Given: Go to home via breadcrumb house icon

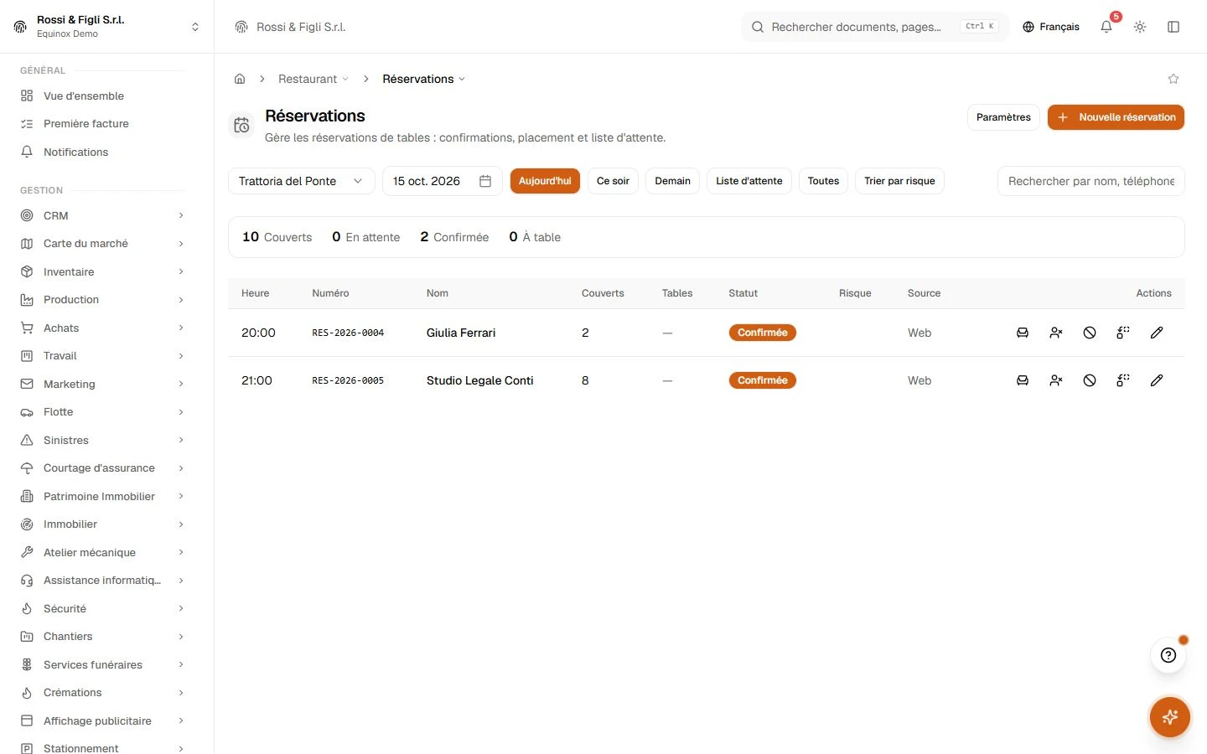Looking at the screenshot, I should point(240,79).
